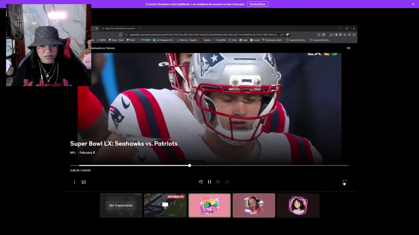Viewport: 419px width, 235px height.
Task: Dismiss the Streamer mode banner
Action: (413, 4)
